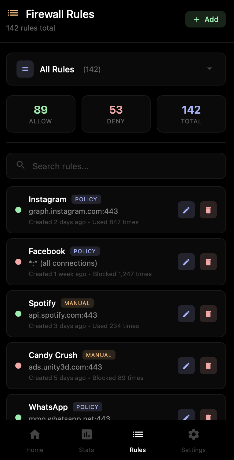Open the Stats tab

coord(86,440)
